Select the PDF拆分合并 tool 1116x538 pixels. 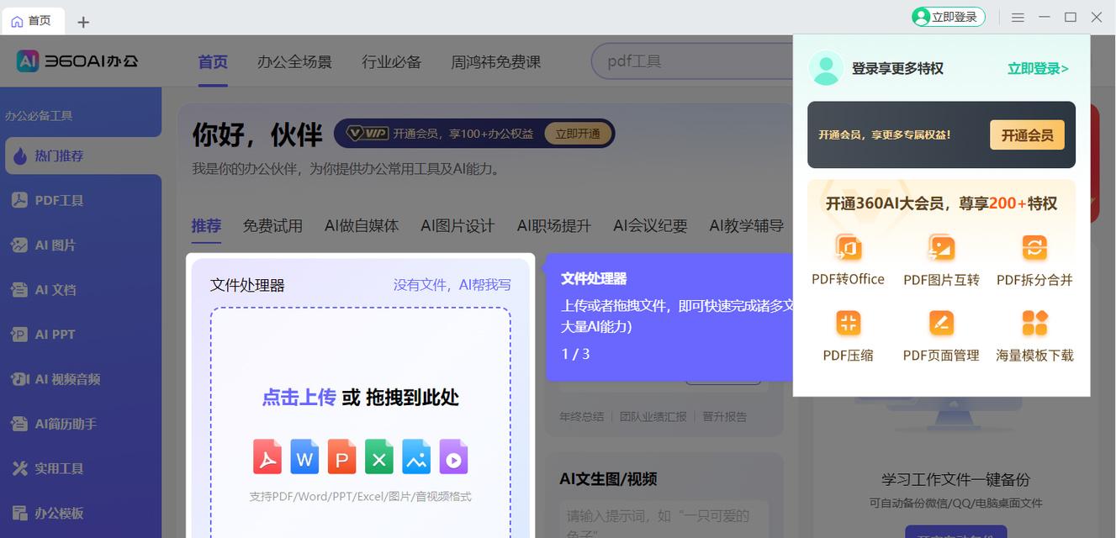pos(1034,261)
